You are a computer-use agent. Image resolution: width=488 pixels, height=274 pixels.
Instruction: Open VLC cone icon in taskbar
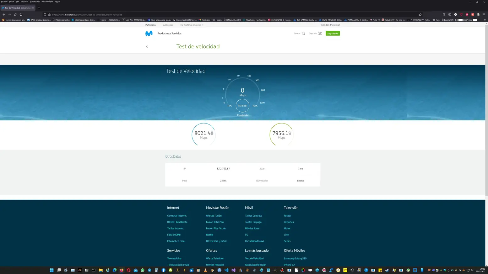click(205, 270)
